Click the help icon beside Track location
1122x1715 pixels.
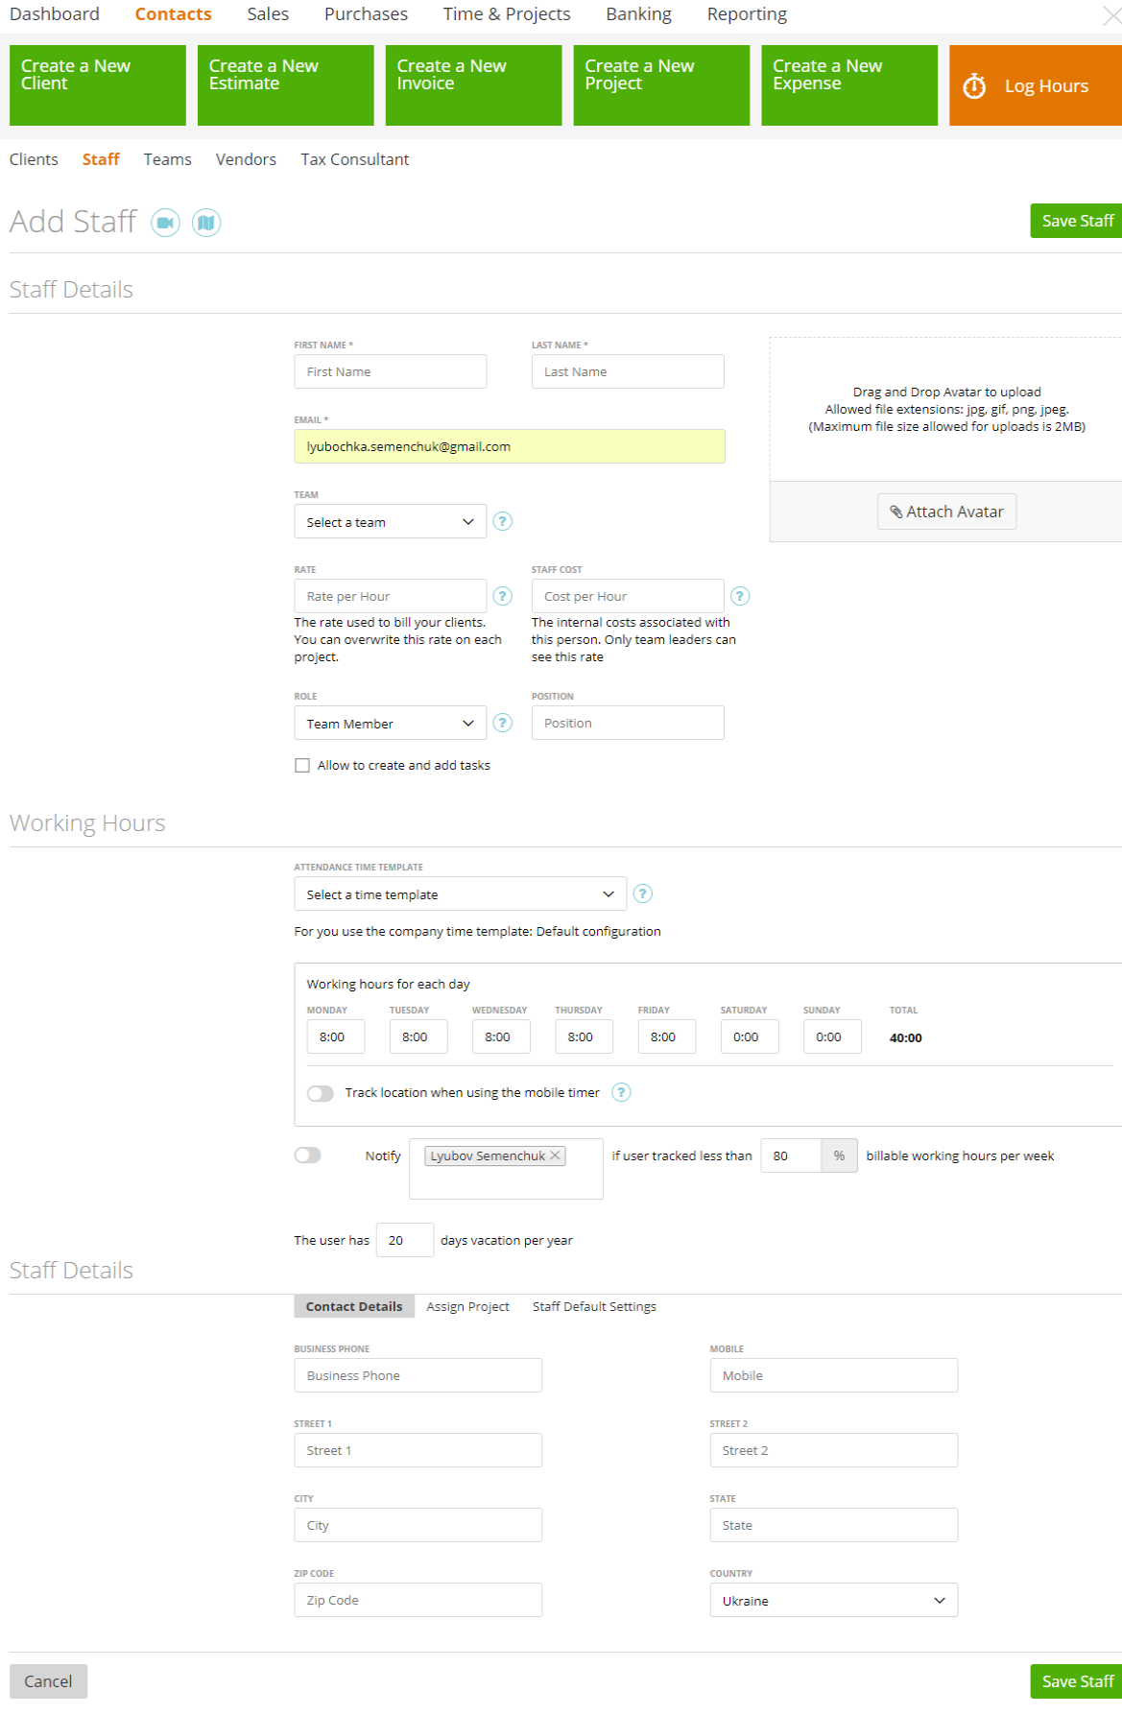tap(621, 1092)
